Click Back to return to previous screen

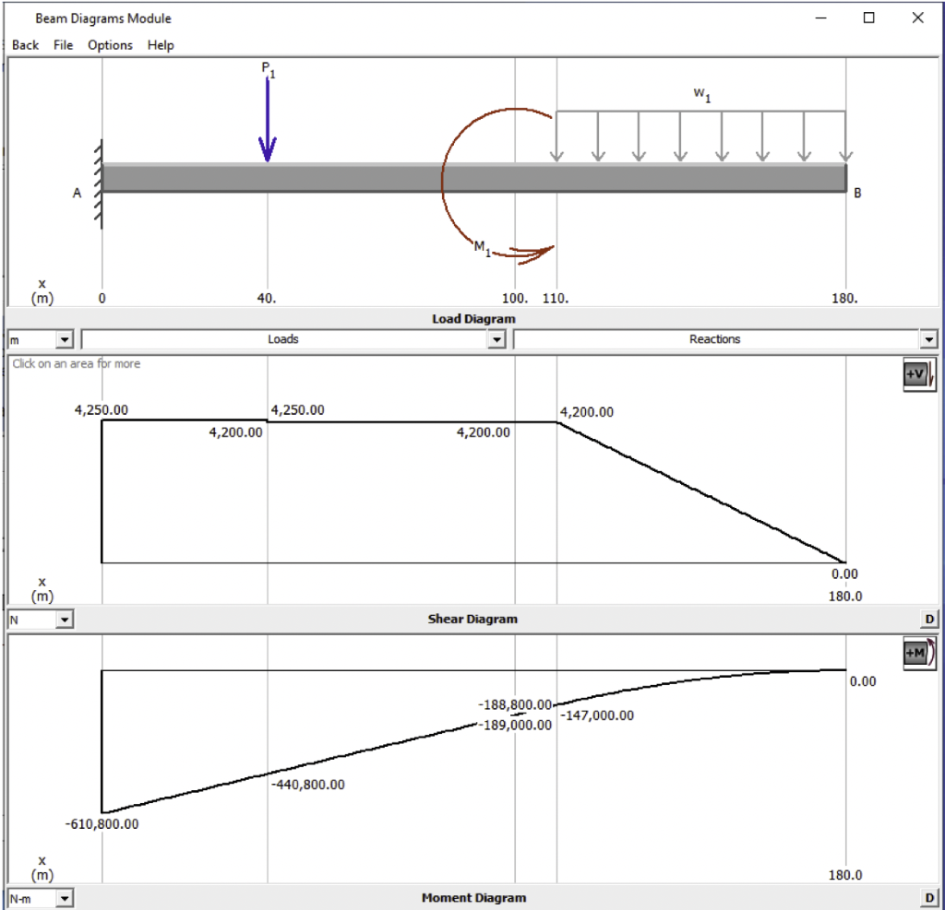pos(25,45)
